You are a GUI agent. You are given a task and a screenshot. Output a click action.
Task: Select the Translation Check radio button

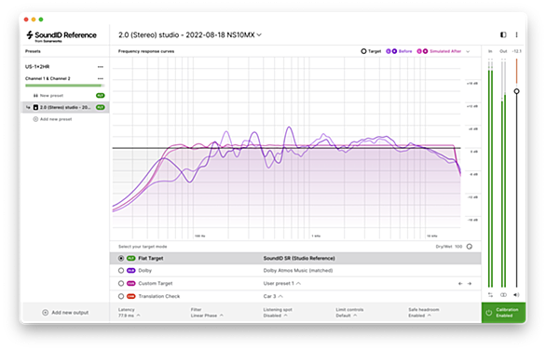pyautogui.click(x=121, y=296)
